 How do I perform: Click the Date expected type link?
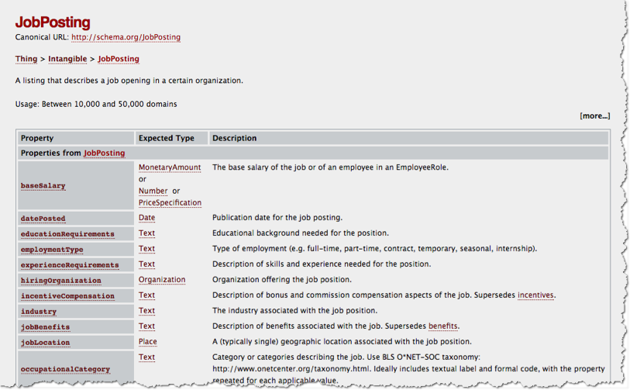pyautogui.click(x=146, y=218)
